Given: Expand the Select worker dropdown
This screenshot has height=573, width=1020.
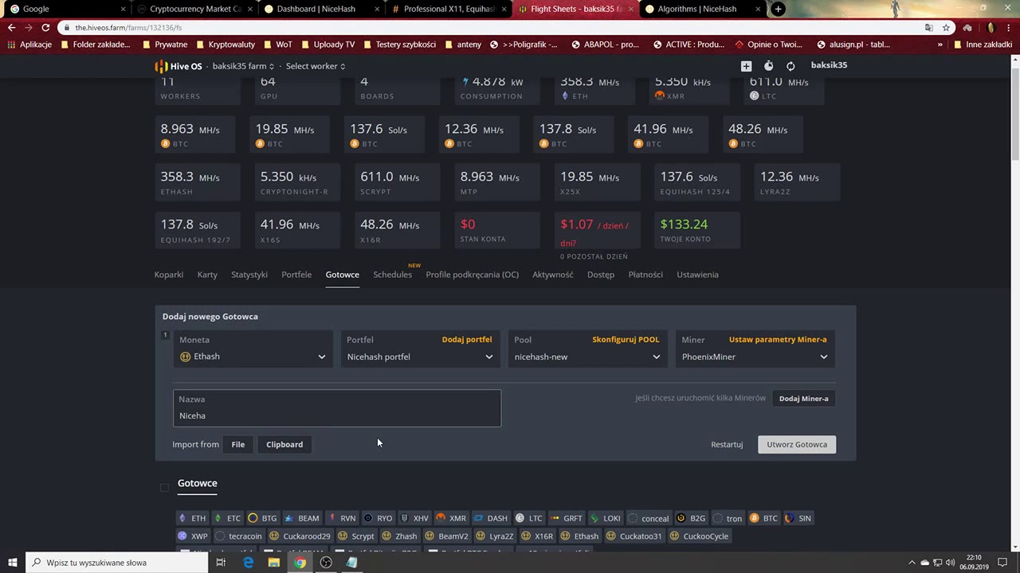Looking at the screenshot, I should 316,66.
